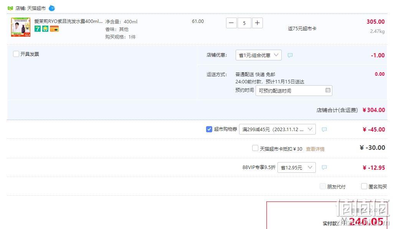Tick the 匿名购买 anonymous purchase checkbox

pos(364,186)
